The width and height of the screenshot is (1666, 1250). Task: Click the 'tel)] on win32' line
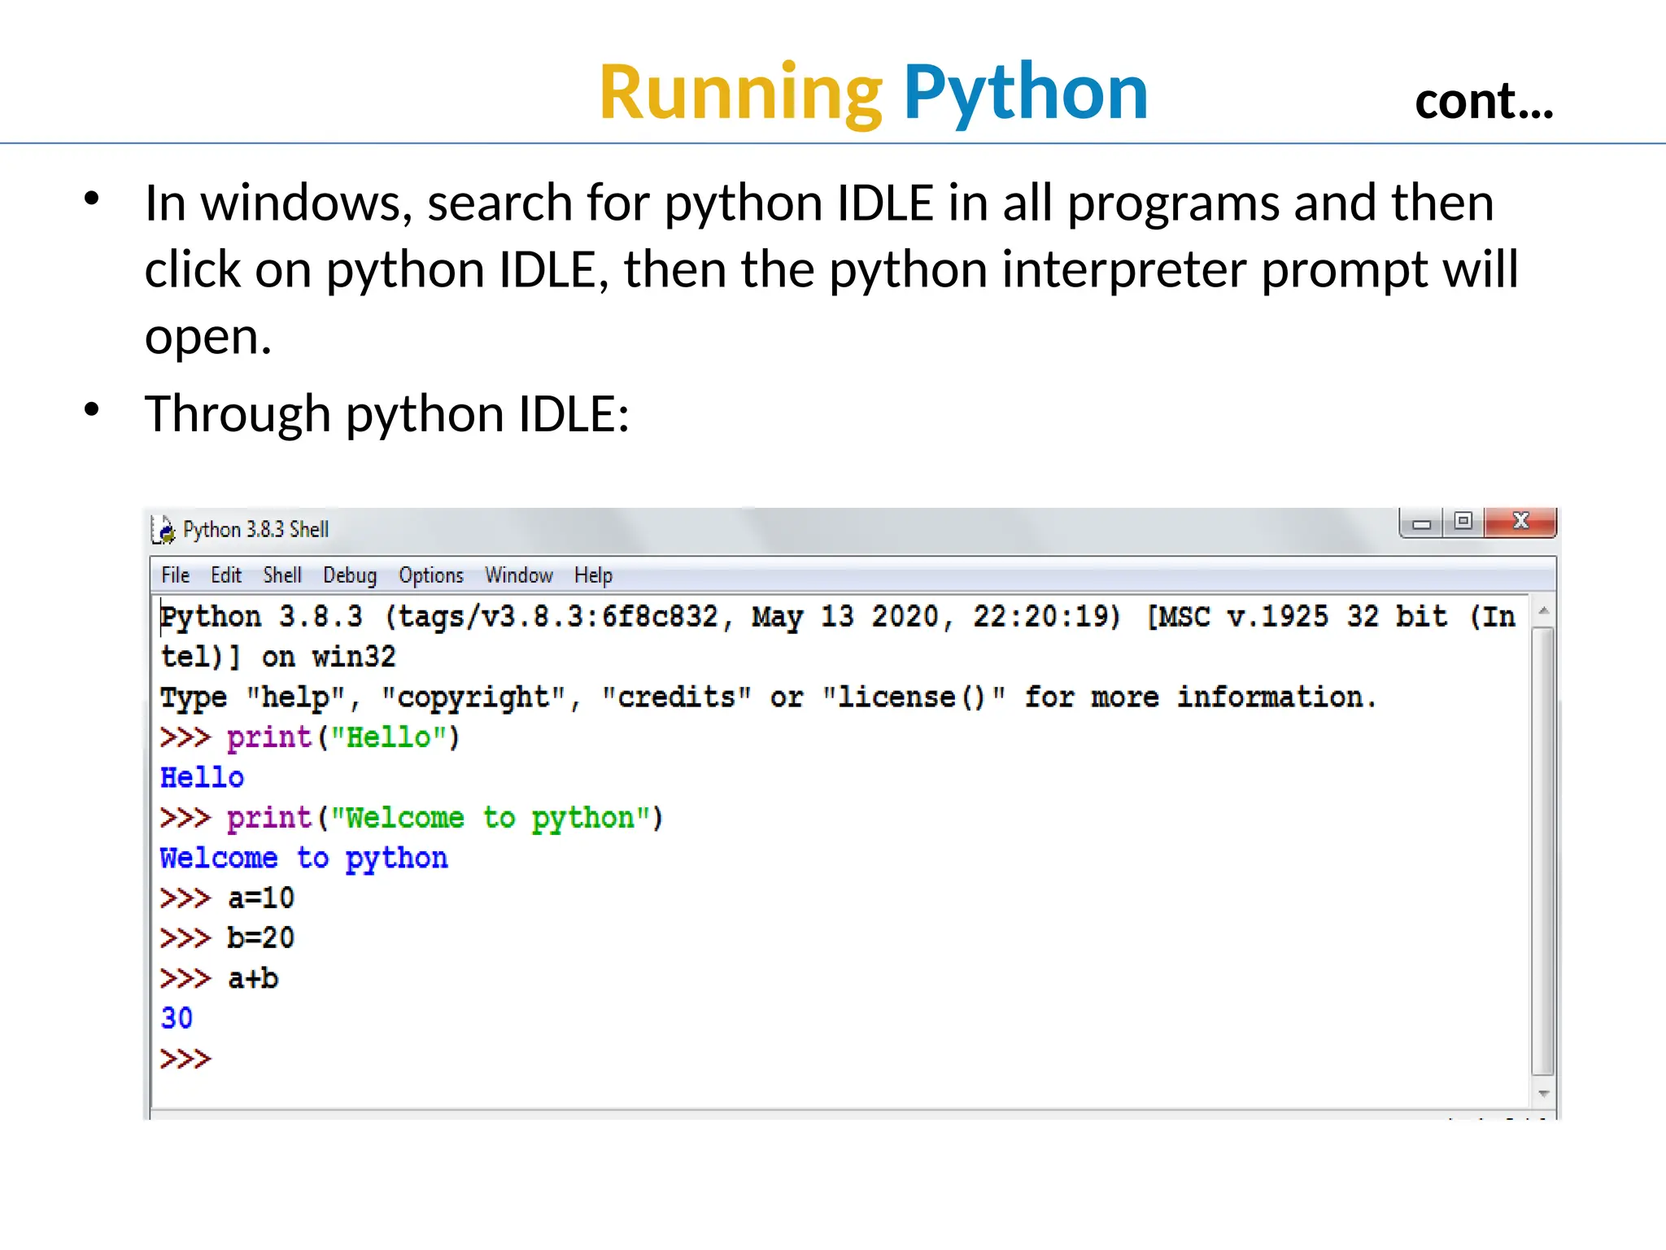point(278,657)
